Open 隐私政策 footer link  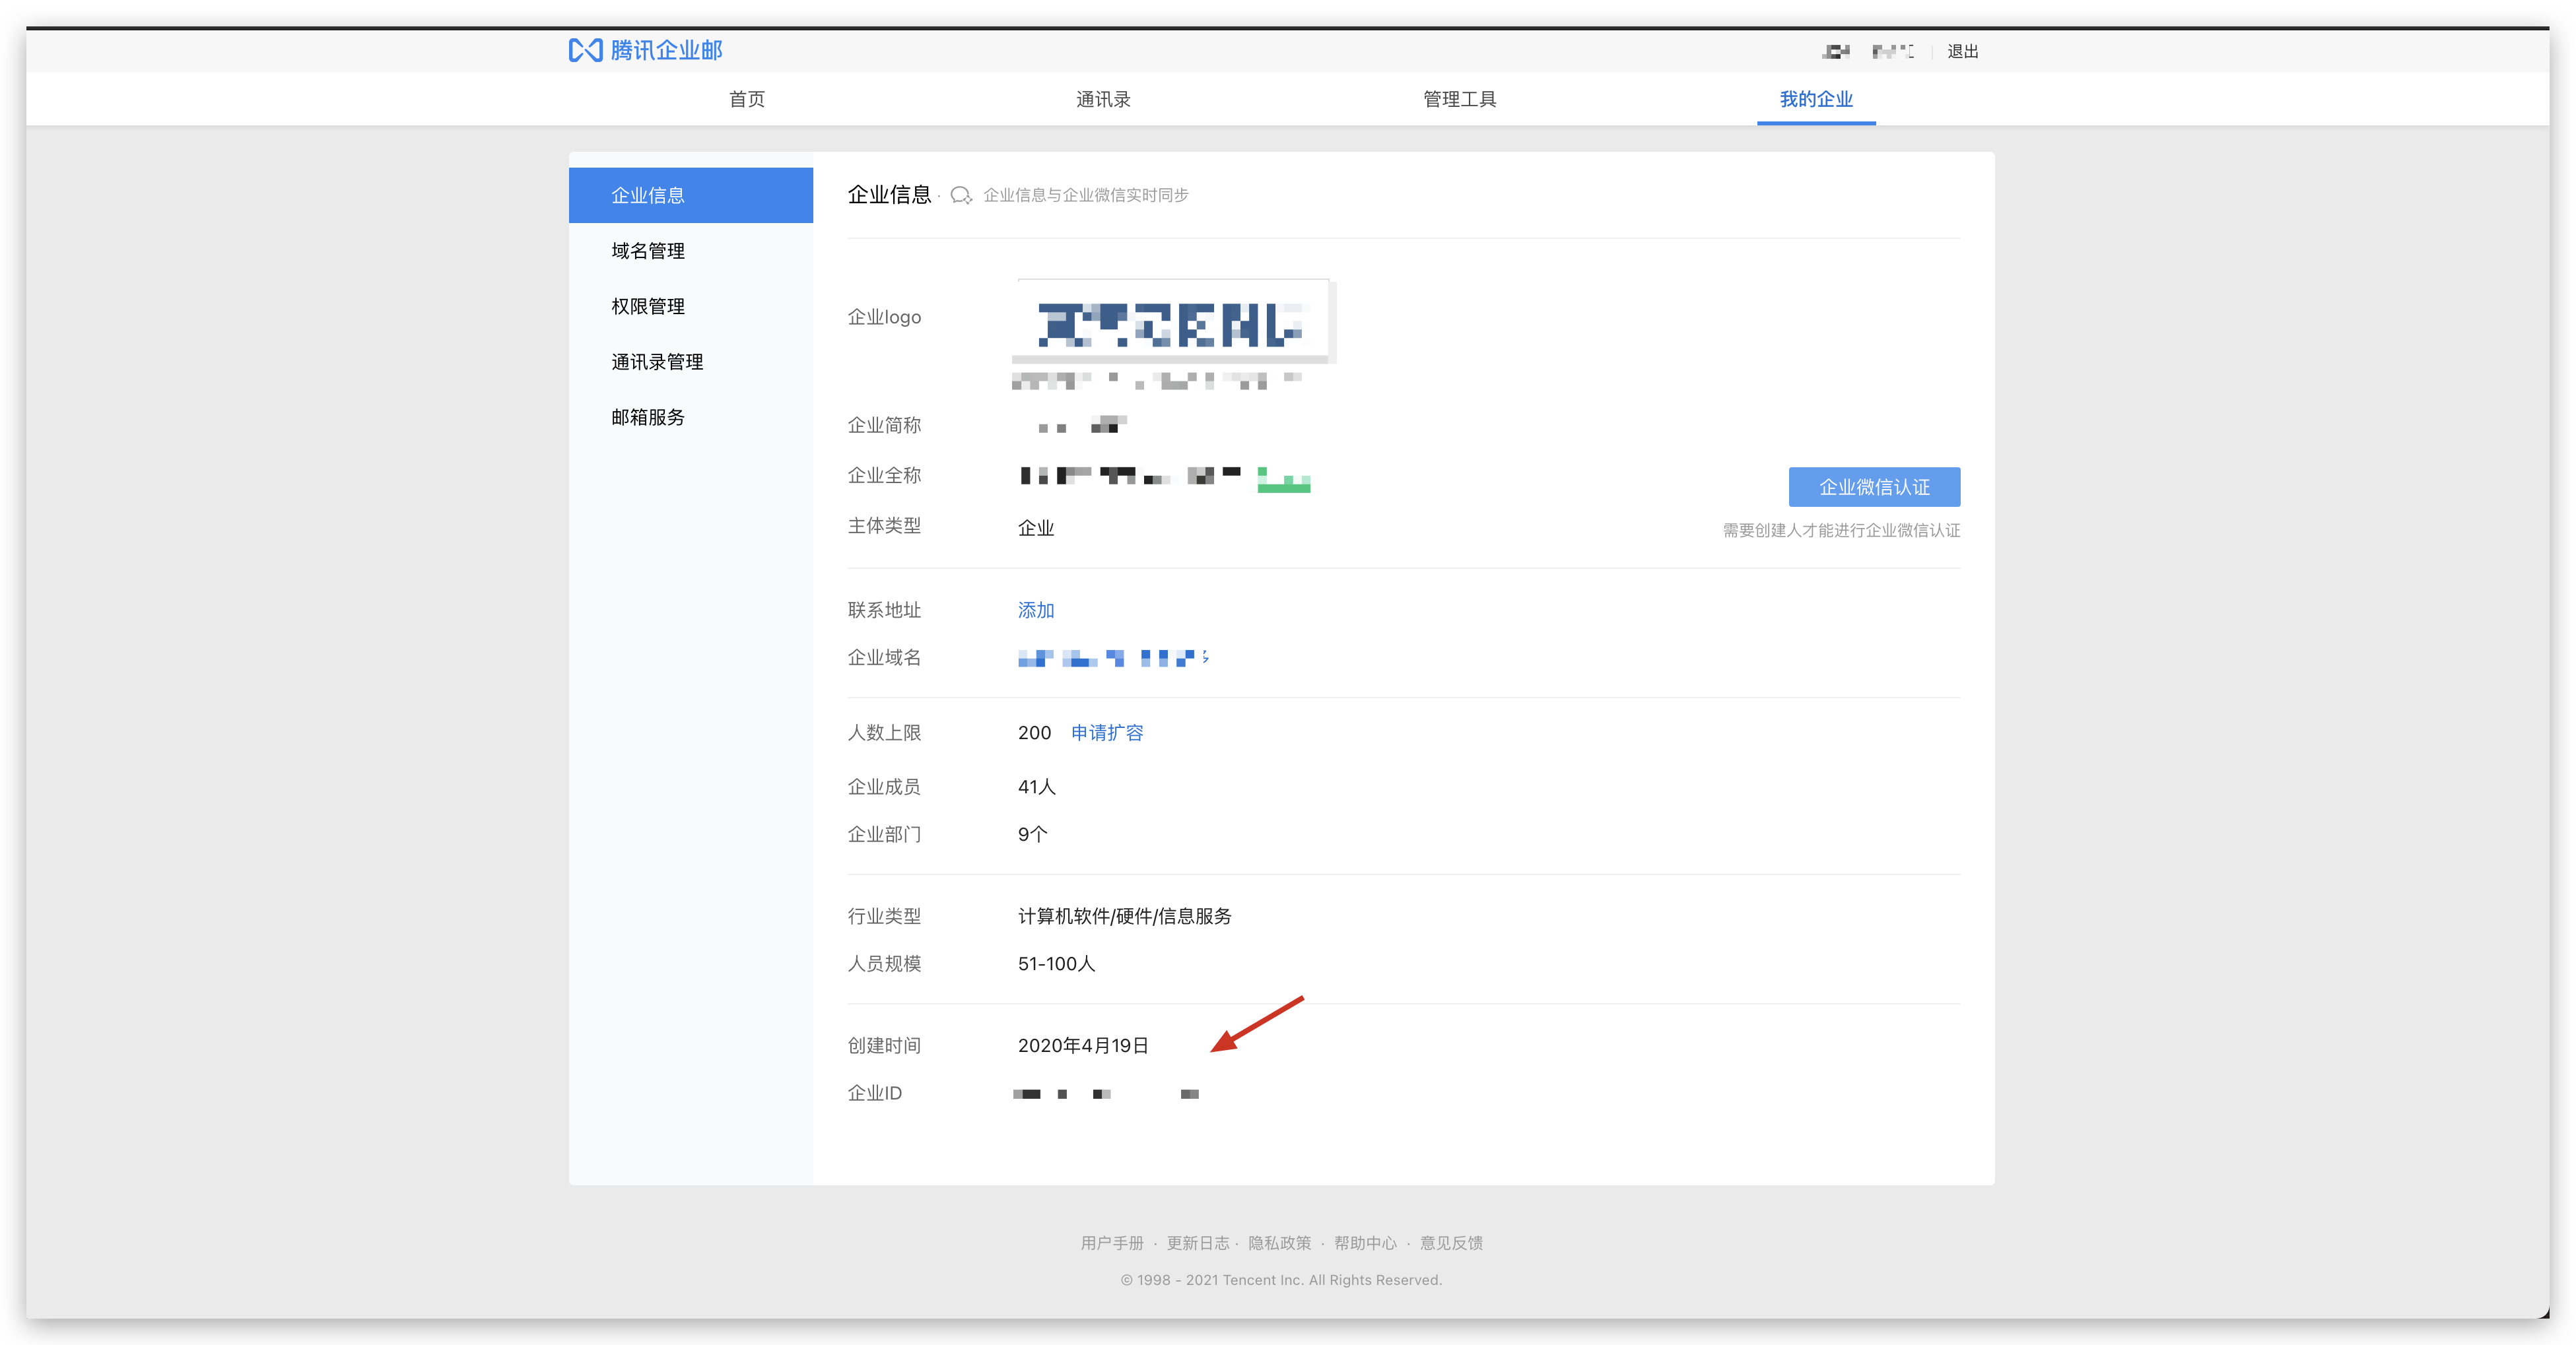1279,1242
